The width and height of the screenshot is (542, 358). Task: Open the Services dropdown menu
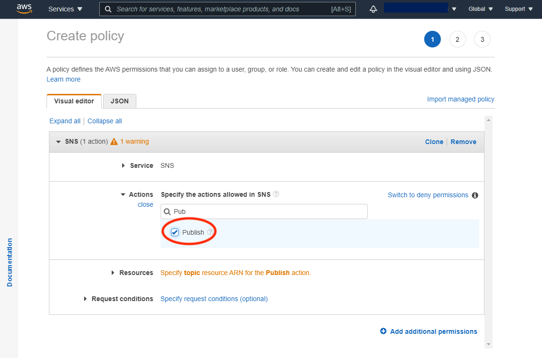66,9
